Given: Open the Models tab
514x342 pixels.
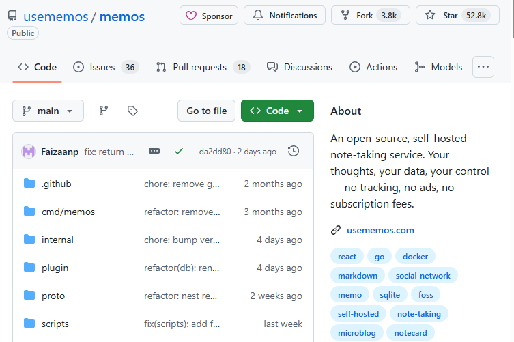Looking at the screenshot, I should click(x=438, y=67).
